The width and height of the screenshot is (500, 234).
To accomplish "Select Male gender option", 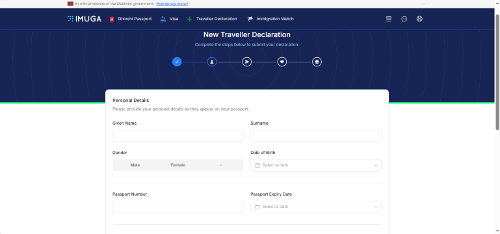I will pyautogui.click(x=135, y=165).
